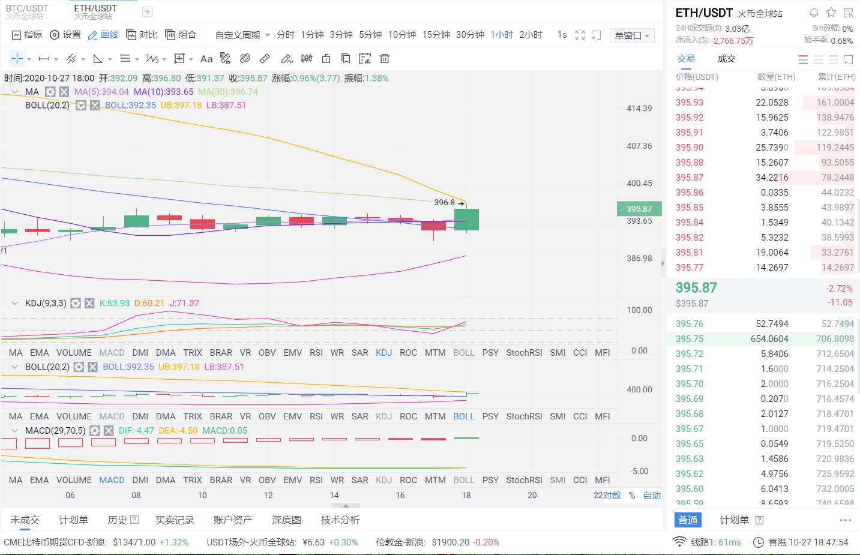This screenshot has height=555, width=860.
Task: Select the 交易 order book tab
Action: (686, 58)
